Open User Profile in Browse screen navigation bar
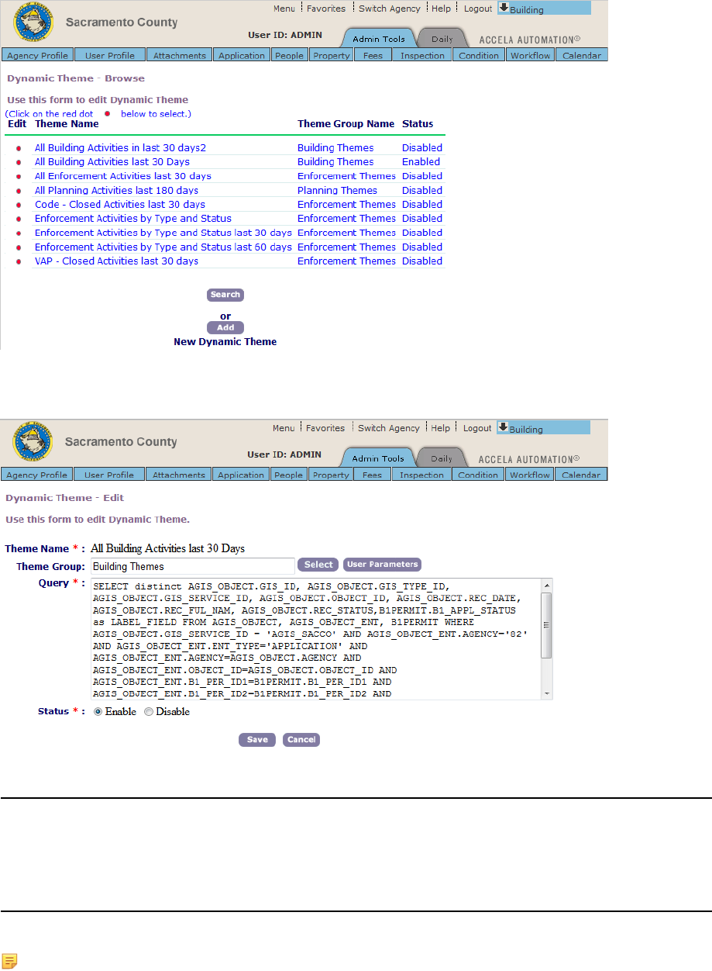Image resolution: width=712 pixels, height=971 pixels. (110, 55)
